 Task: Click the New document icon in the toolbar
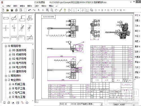(x=3, y=10)
